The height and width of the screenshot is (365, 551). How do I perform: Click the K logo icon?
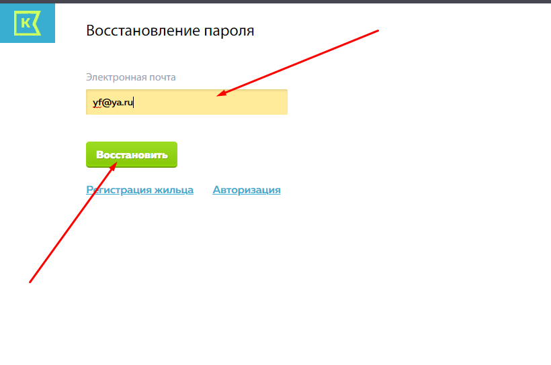pos(28,23)
